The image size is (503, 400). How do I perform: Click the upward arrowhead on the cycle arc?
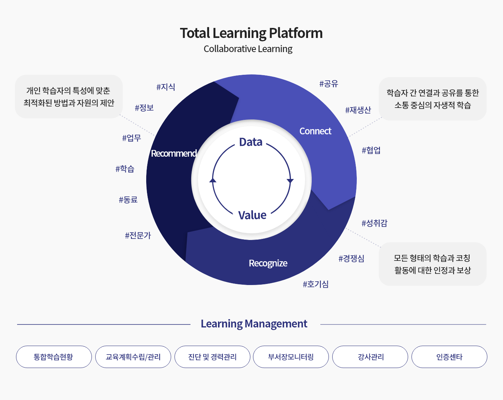click(213, 180)
